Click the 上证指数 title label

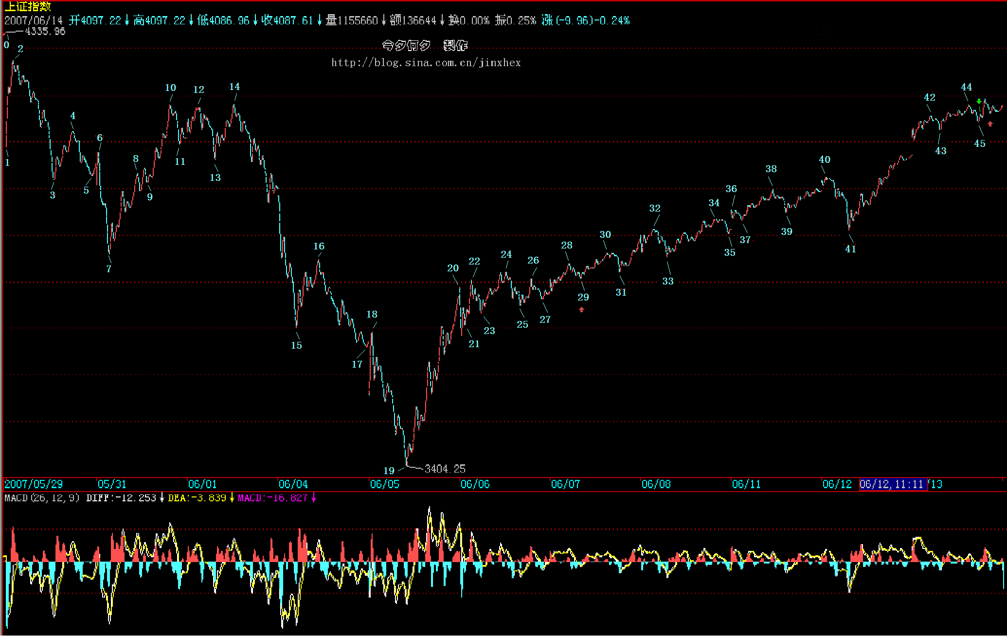27,6
